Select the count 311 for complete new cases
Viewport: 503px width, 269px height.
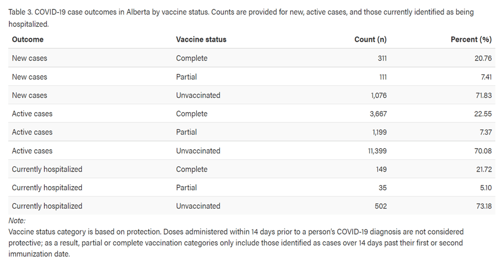[x=382, y=58]
